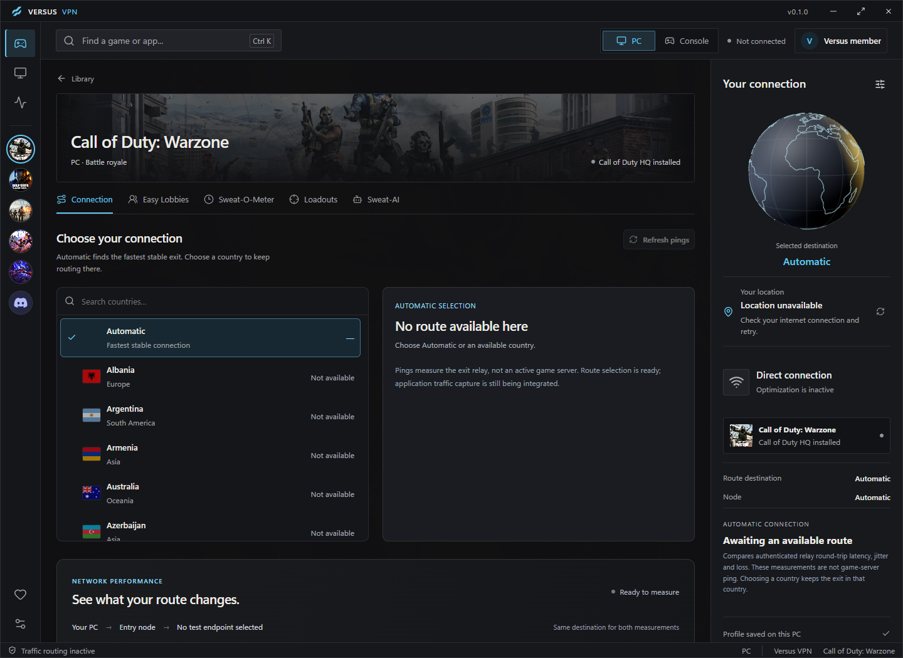Open connection settings sliders icon
The image size is (903, 658).
880,84
